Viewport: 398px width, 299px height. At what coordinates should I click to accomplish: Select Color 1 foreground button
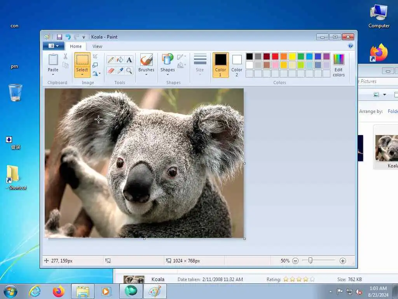point(220,65)
